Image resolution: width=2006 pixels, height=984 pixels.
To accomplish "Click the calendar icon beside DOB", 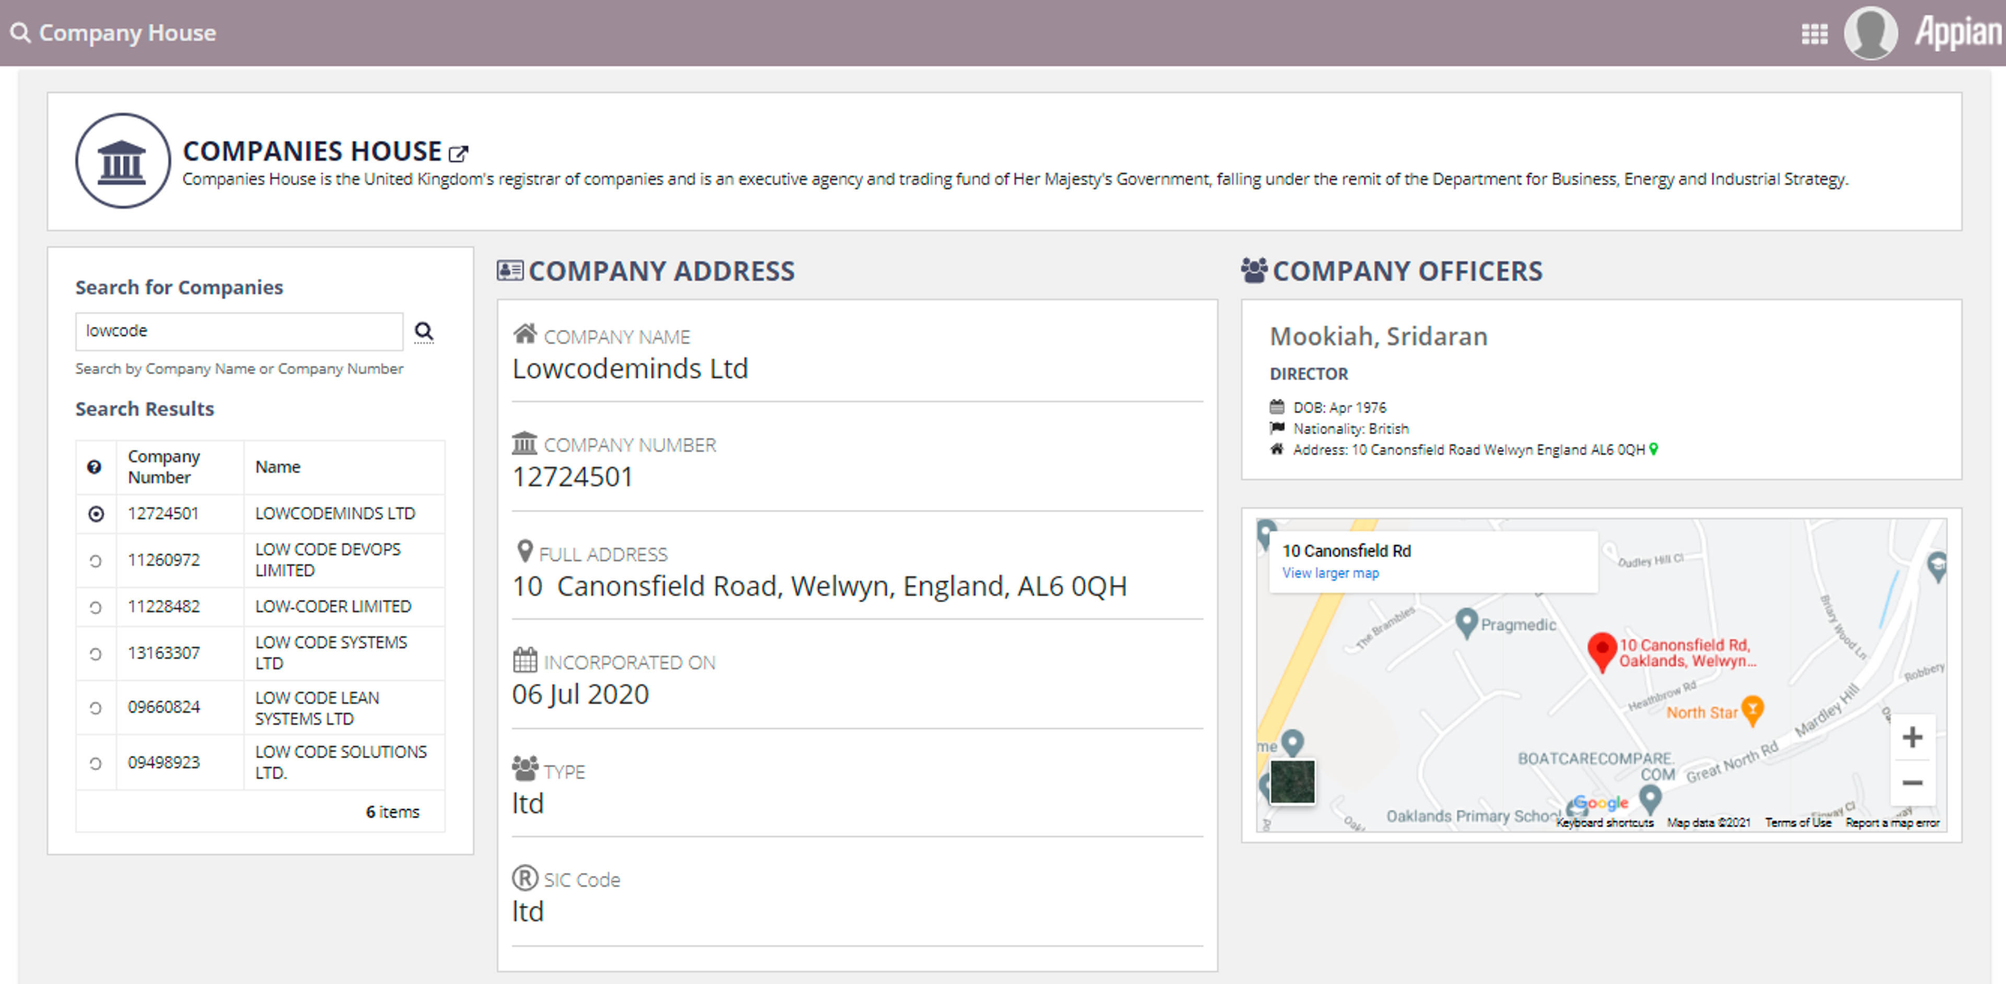I will click(x=1277, y=406).
